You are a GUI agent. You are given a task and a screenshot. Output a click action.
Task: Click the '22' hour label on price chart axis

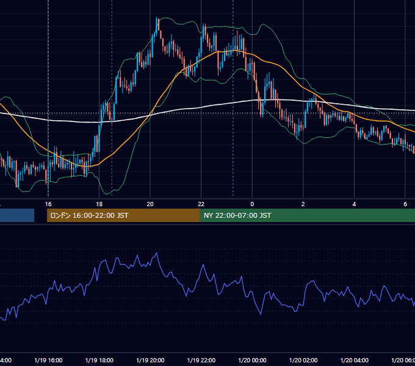click(x=201, y=204)
